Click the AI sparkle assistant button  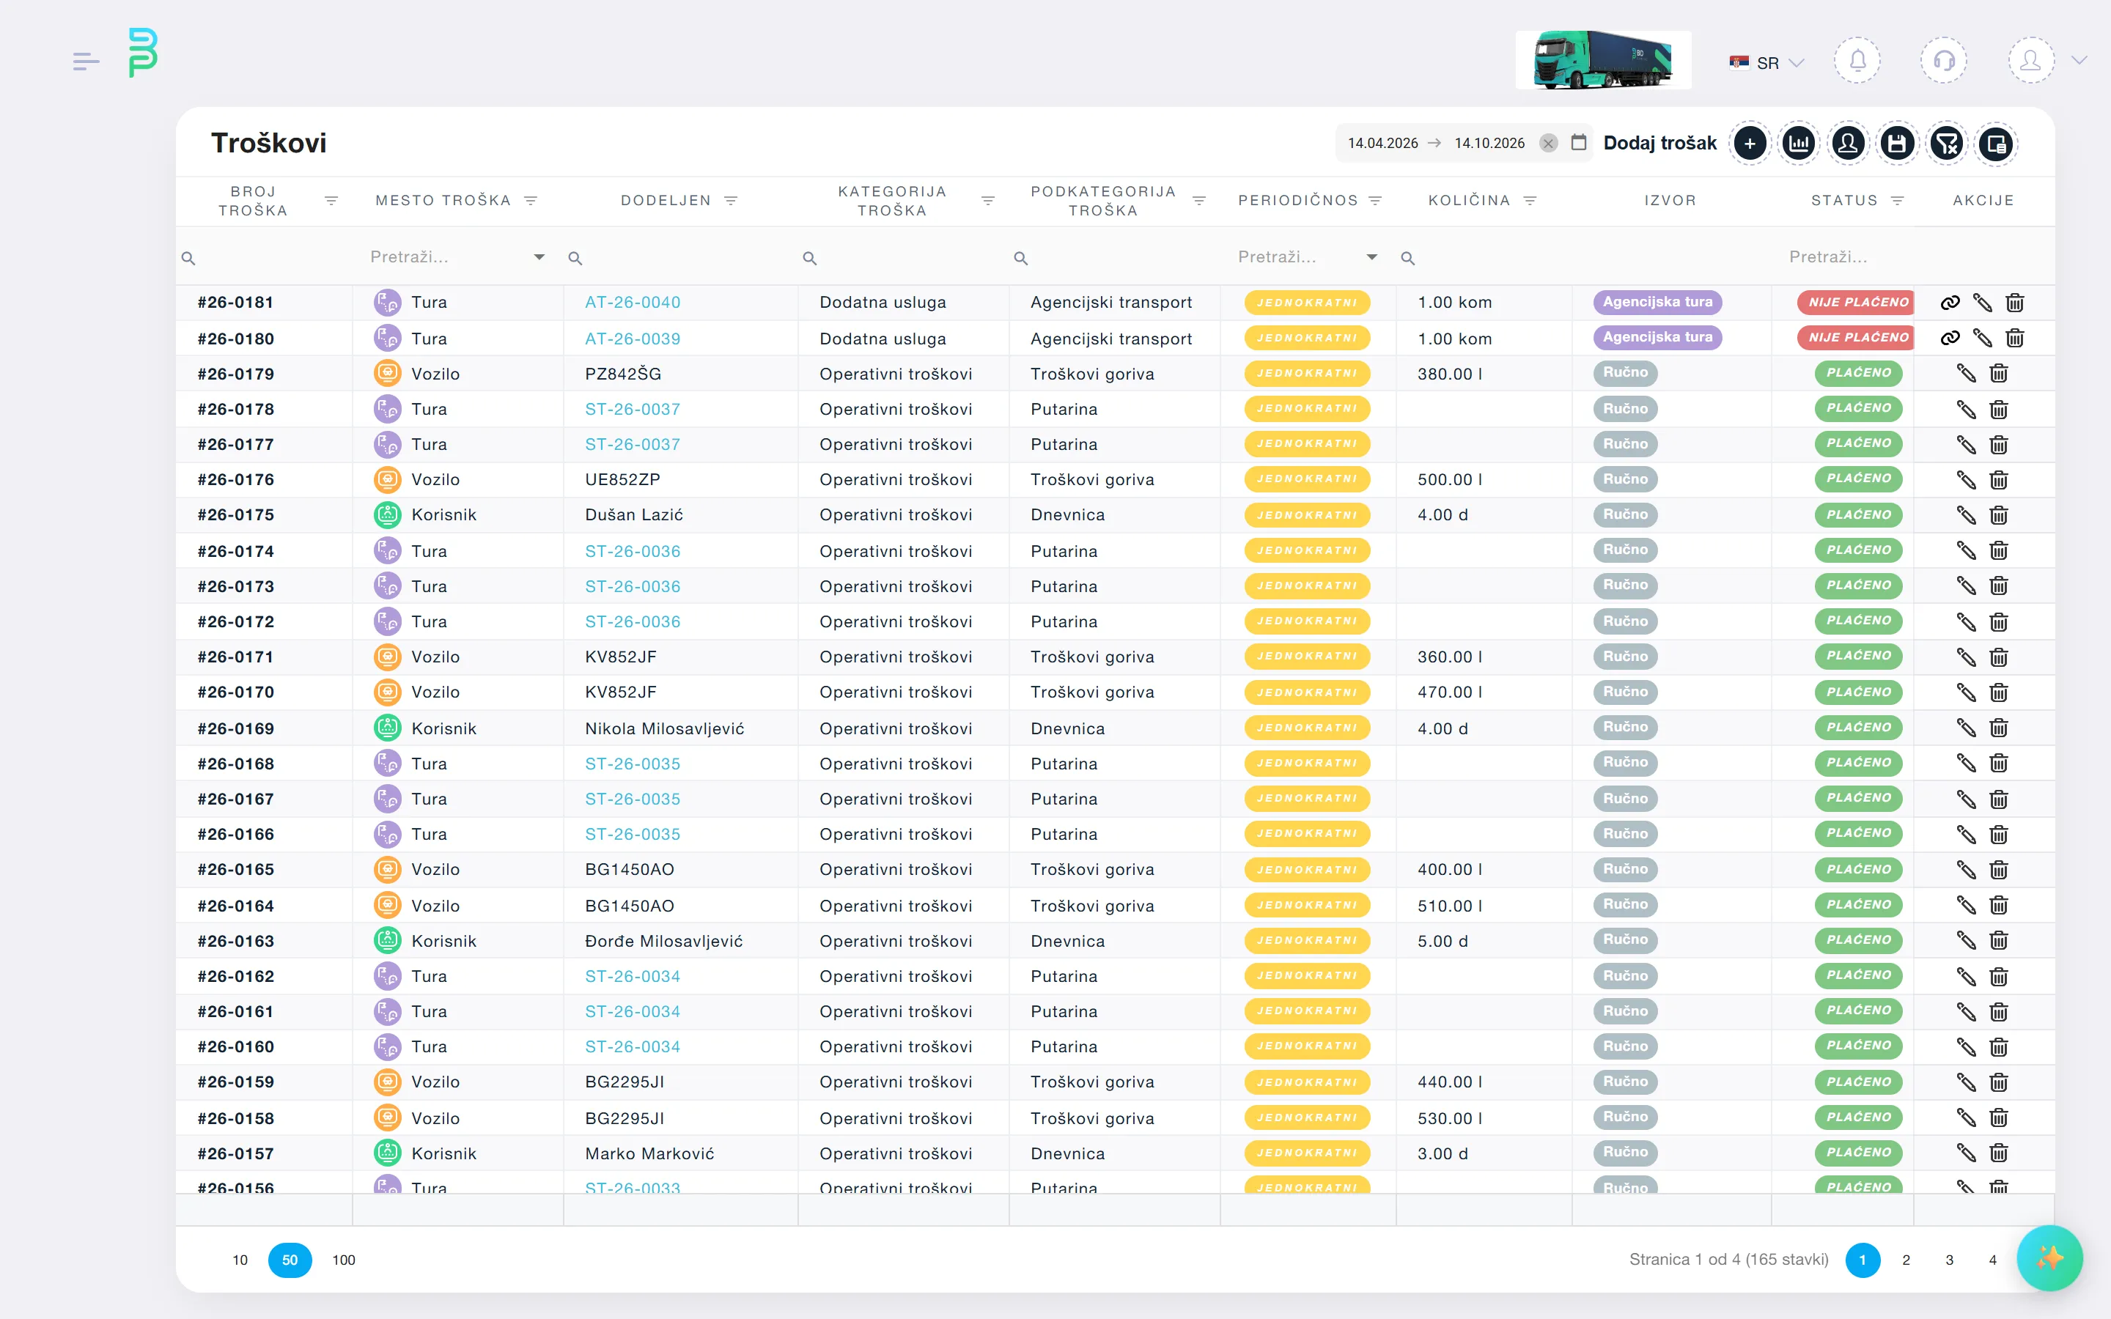pos(2049,1258)
